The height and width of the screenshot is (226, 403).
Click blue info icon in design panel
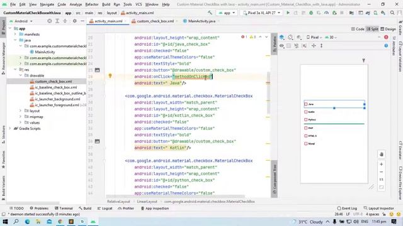pos(386,46)
